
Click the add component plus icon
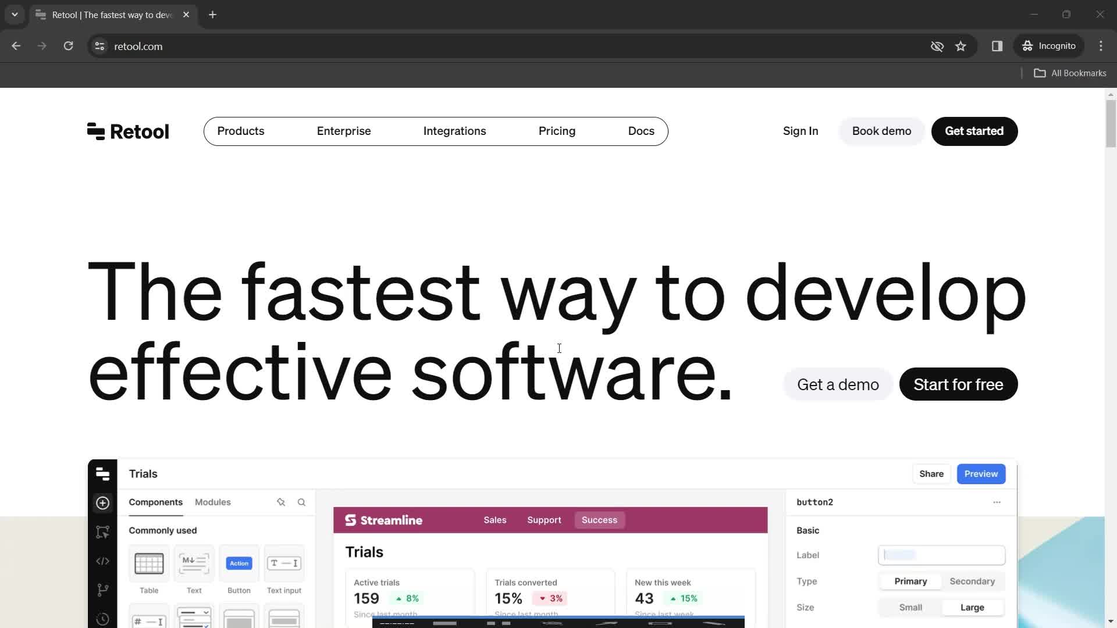[102, 502]
